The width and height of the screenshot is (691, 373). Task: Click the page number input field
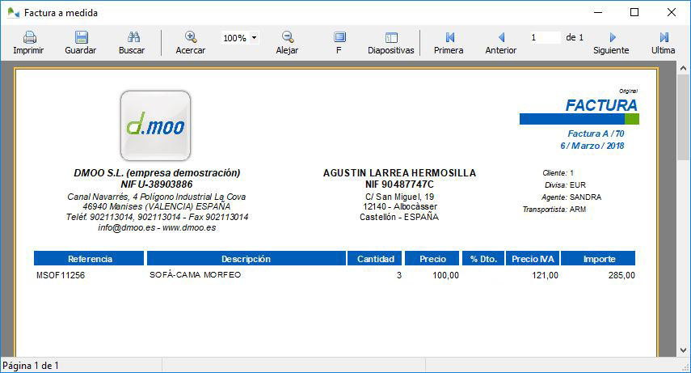pyautogui.click(x=544, y=37)
